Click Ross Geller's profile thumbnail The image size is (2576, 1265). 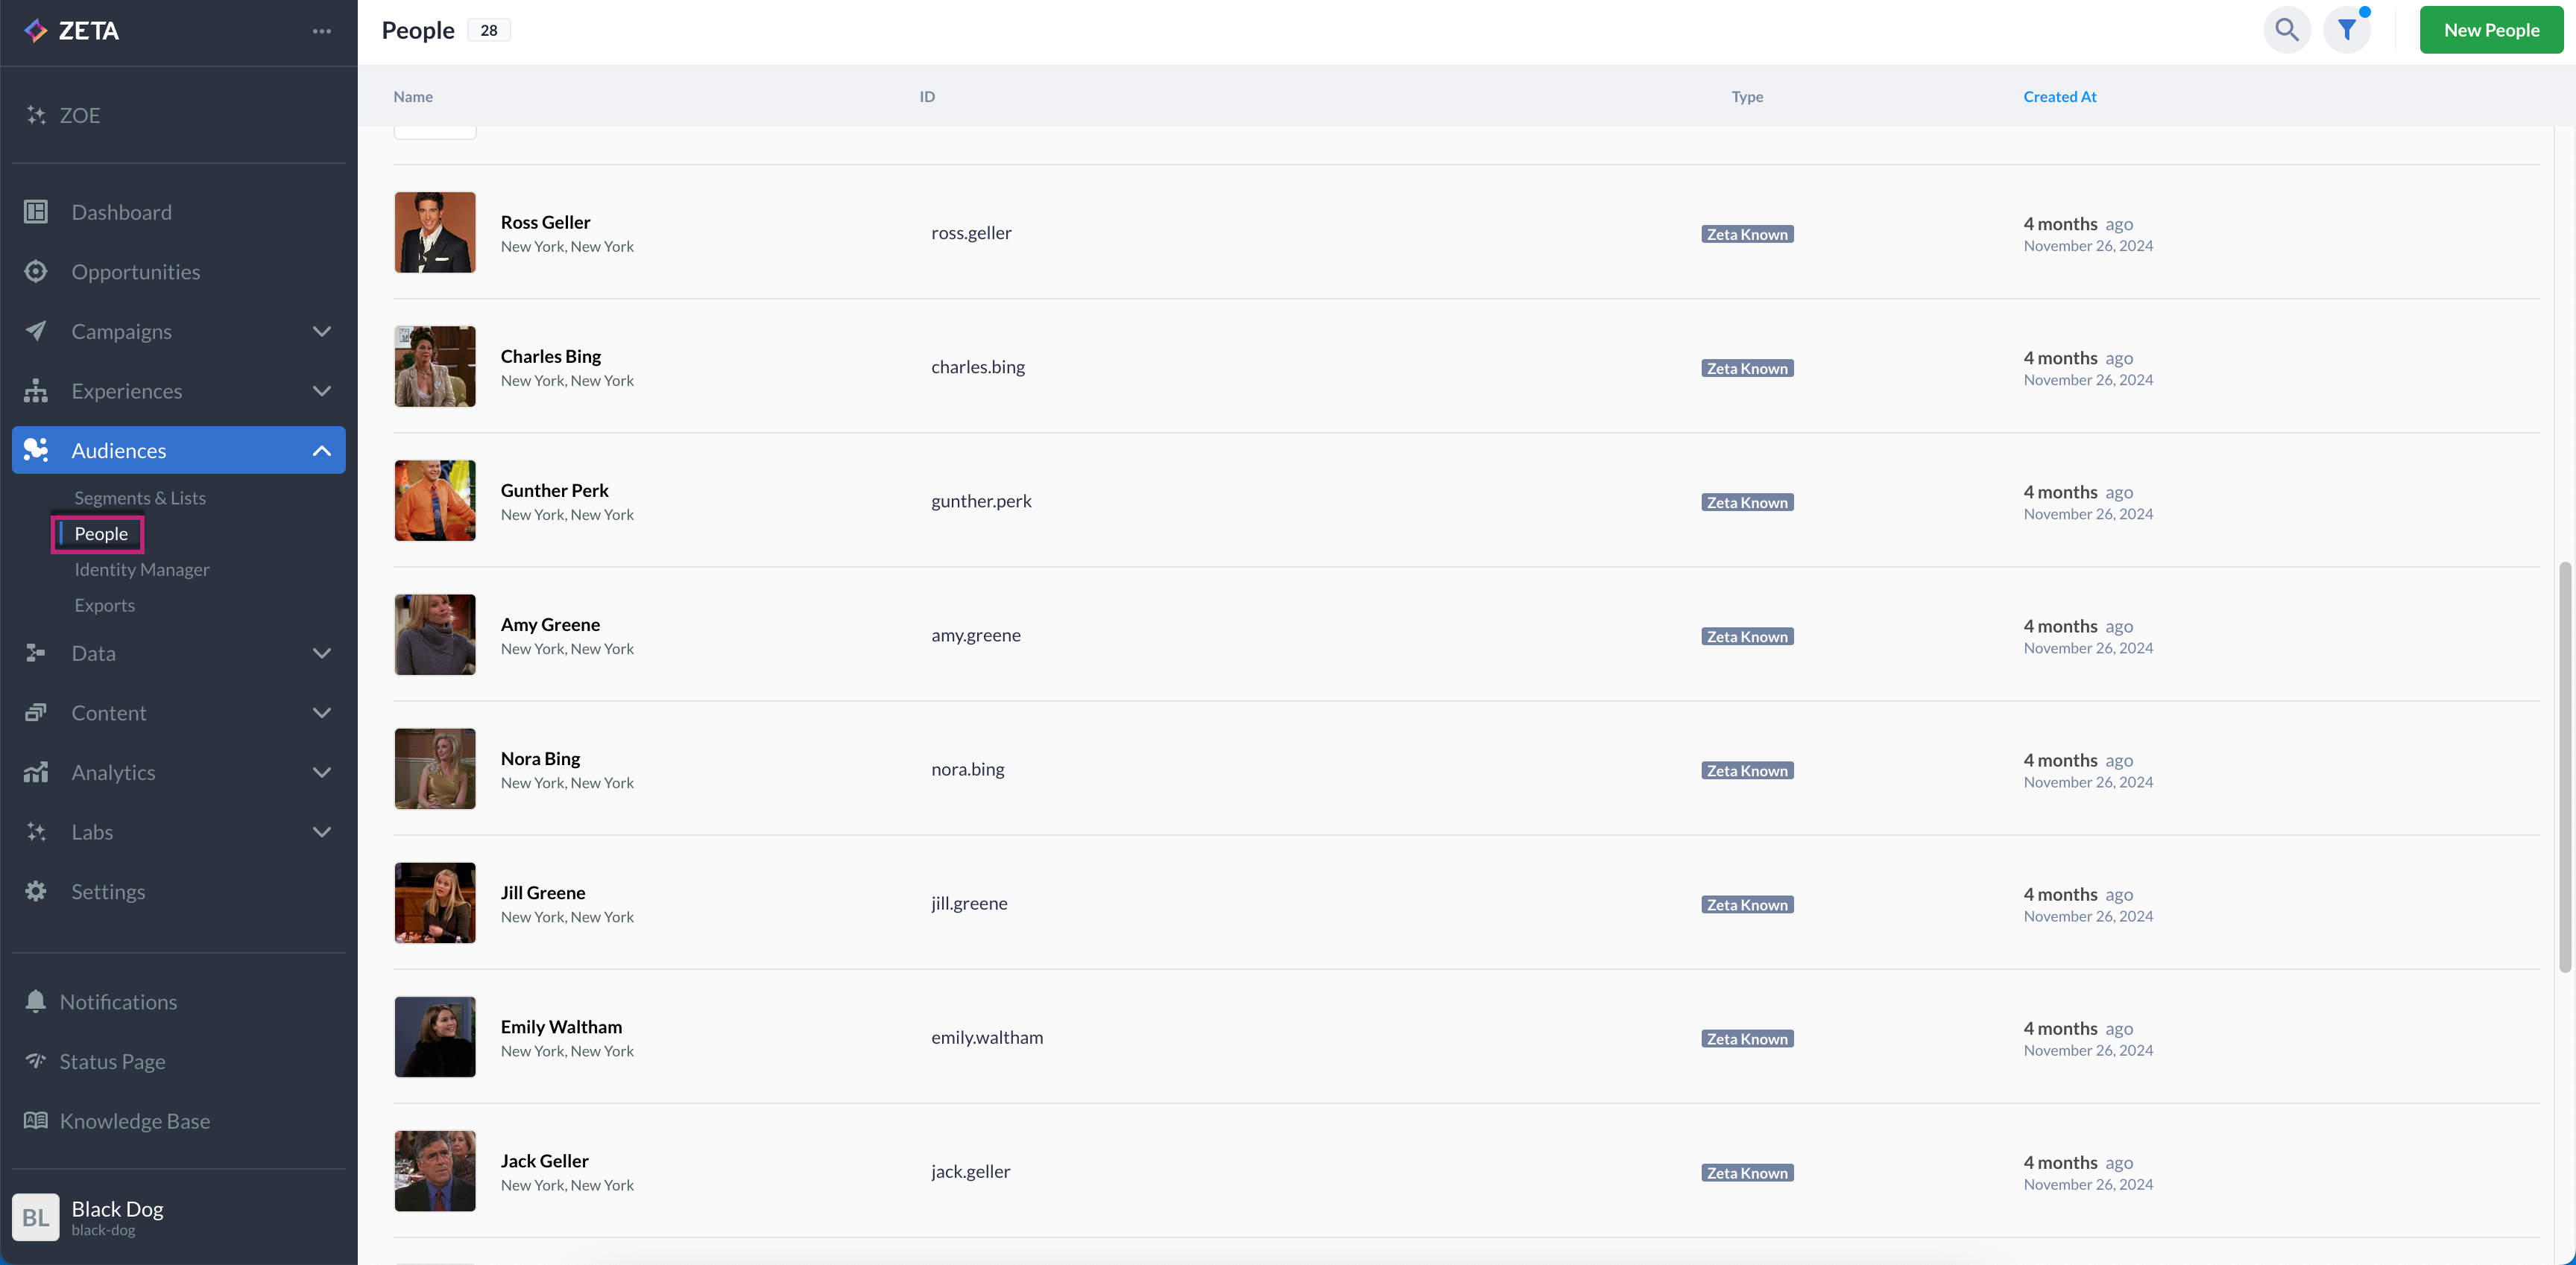click(435, 233)
